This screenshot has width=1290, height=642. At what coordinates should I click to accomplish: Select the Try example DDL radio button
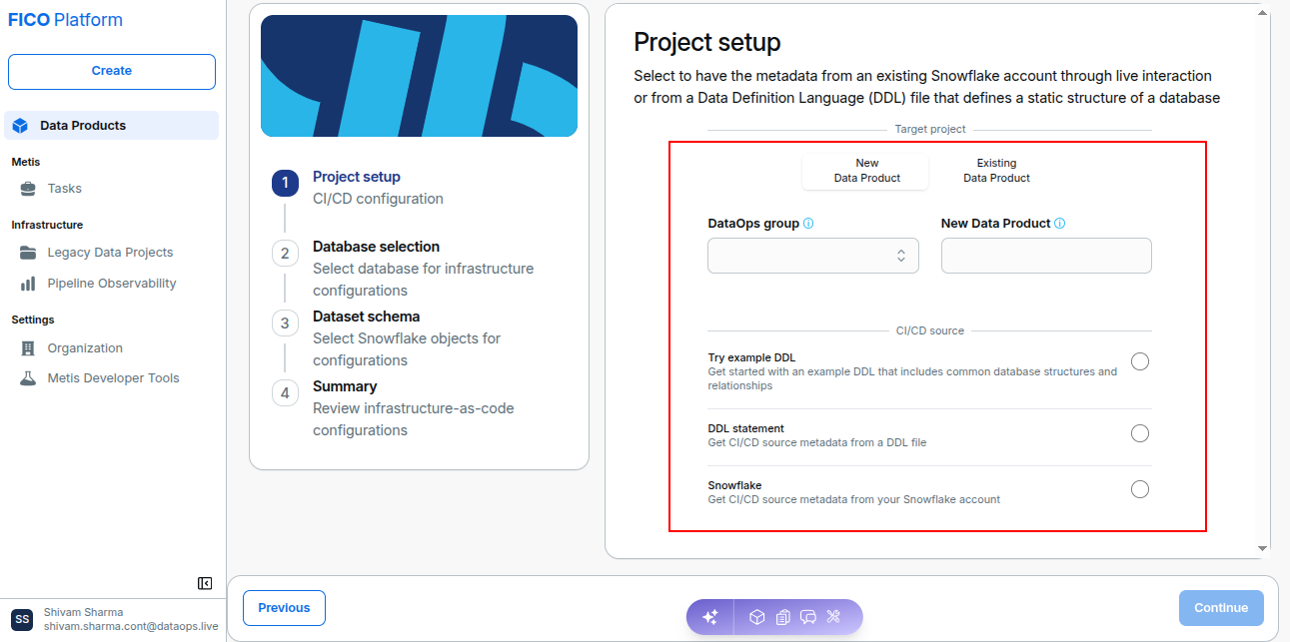(1140, 361)
